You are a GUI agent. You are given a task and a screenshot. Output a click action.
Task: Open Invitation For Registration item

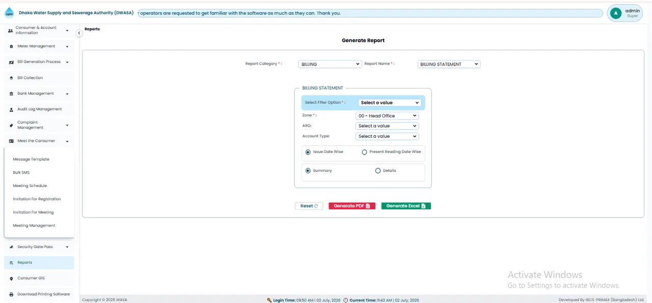[x=37, y=199]
